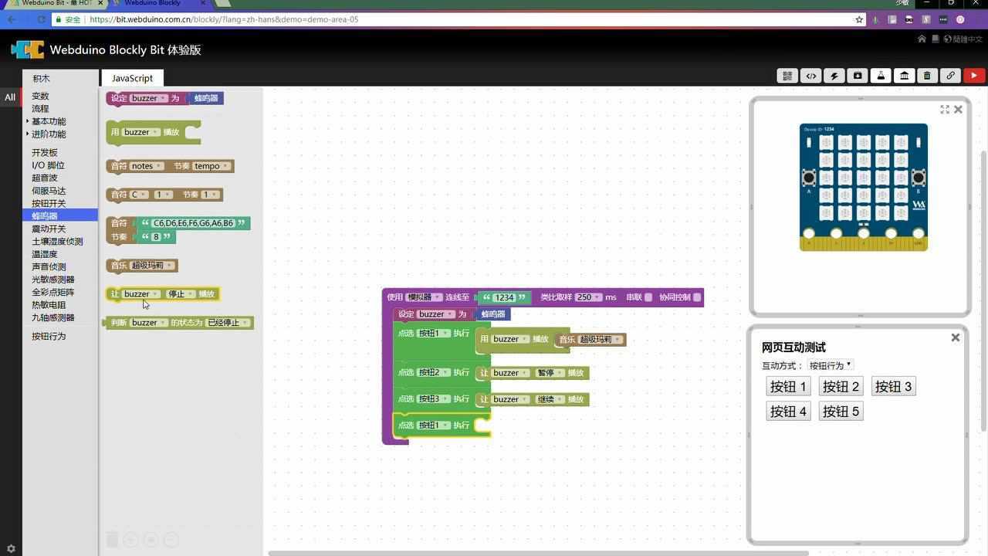Toggle the 协同控制 checkbox
Image resolution: width=988 pixels, height=556 pixels.
(x=697, y=297)
